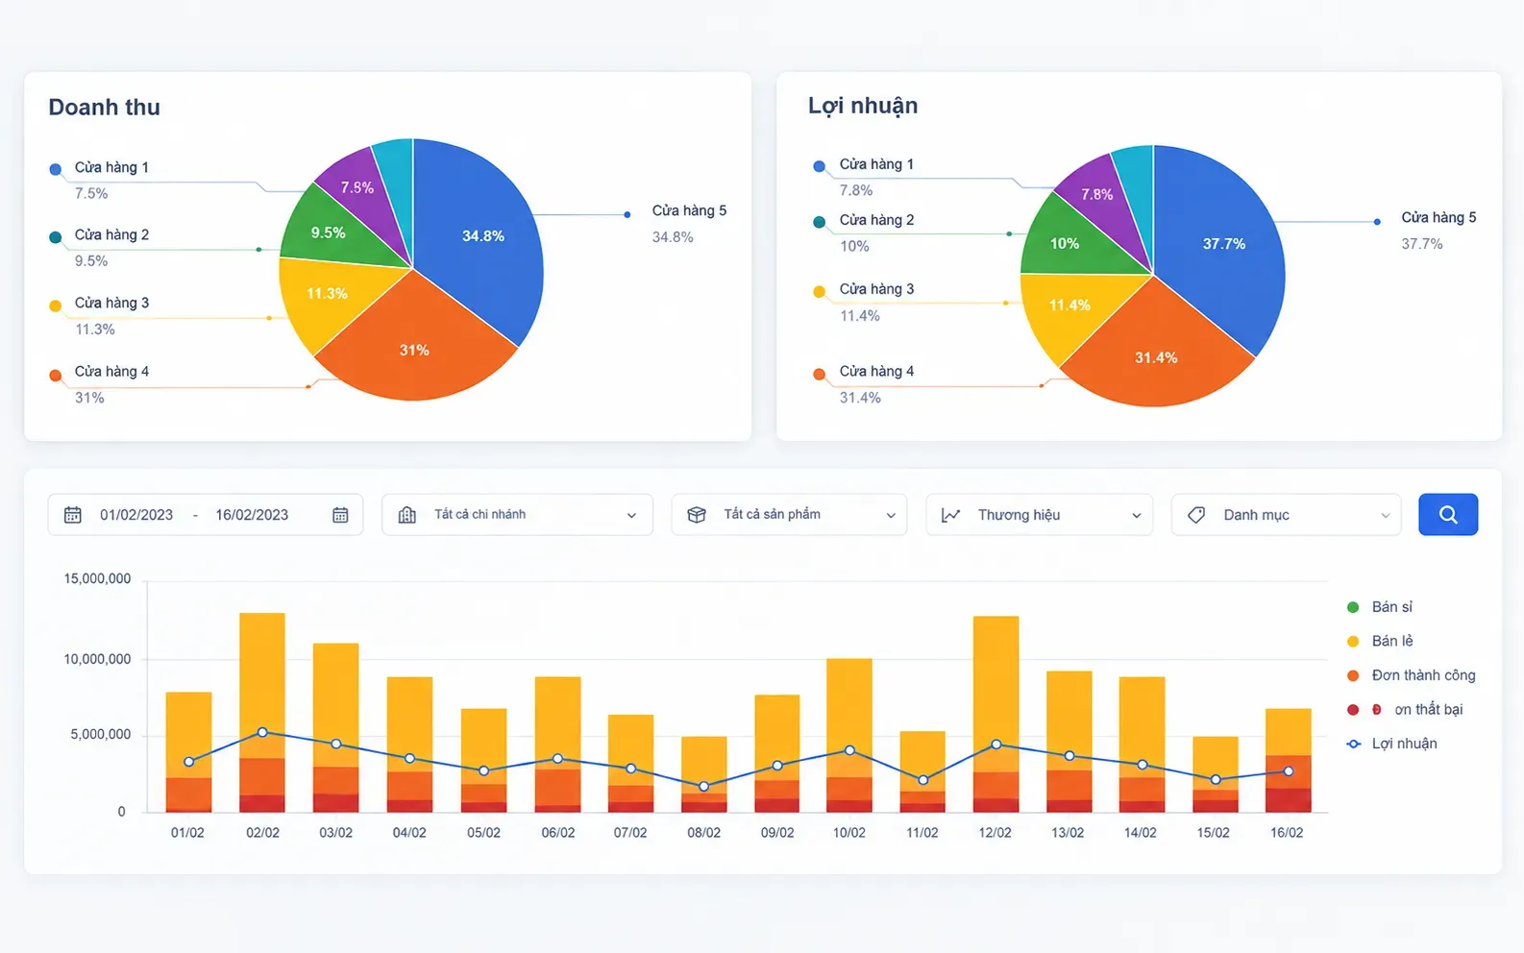Click the building icon in branch filter

(x=407, y=515)
